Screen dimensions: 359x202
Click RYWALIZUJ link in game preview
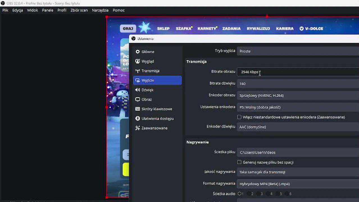(x=258, y=28)
